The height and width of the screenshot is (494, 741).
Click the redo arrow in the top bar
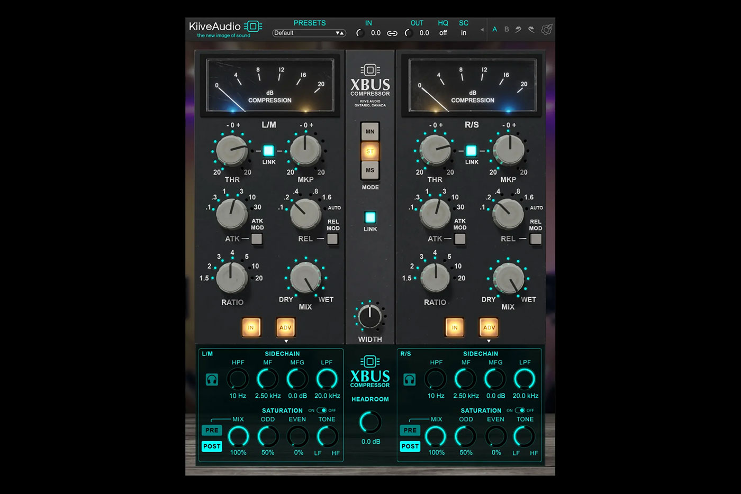click(531, 29)
